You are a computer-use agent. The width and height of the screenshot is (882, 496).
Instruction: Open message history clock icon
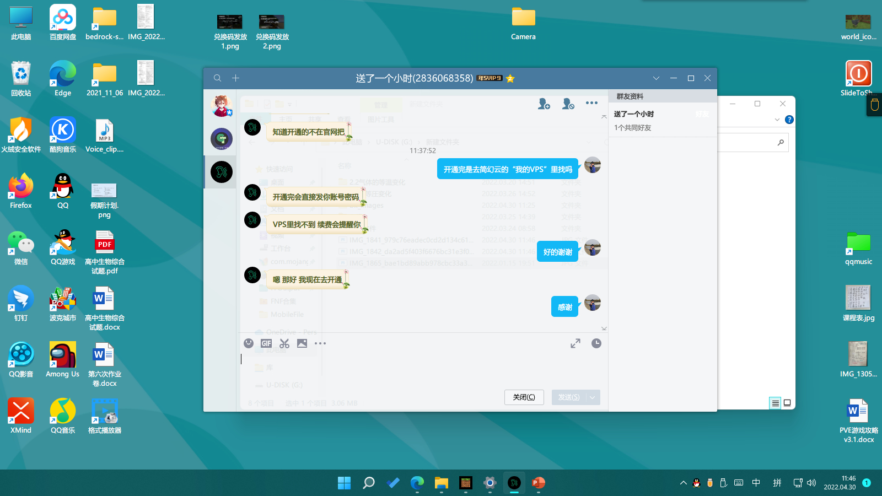(x=596, y=343)
